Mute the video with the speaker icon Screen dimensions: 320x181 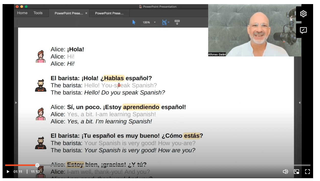[285, 172]
